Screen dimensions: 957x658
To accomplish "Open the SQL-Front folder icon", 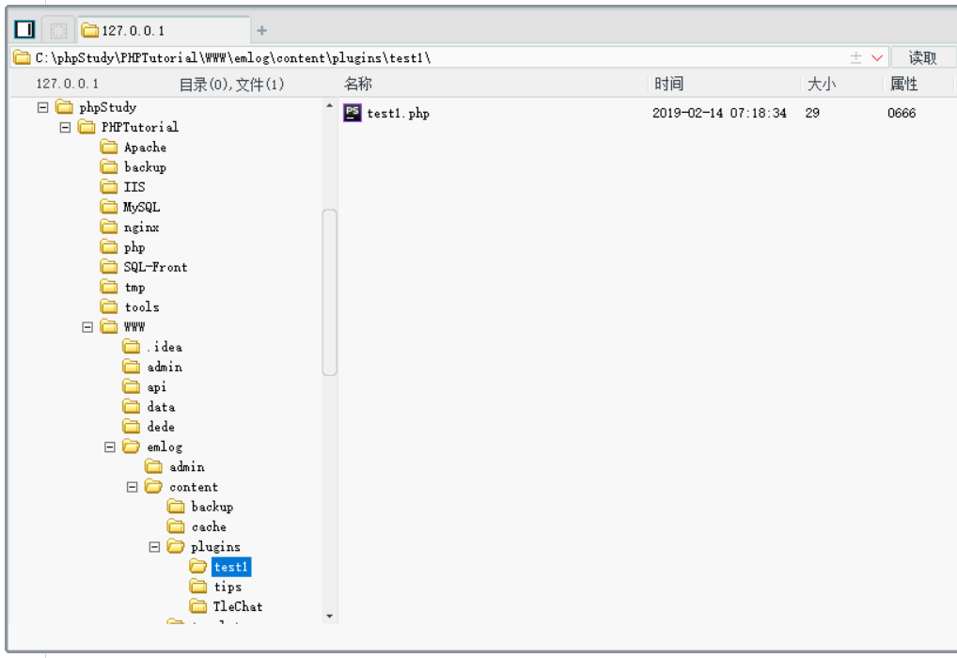I will 109,267.
